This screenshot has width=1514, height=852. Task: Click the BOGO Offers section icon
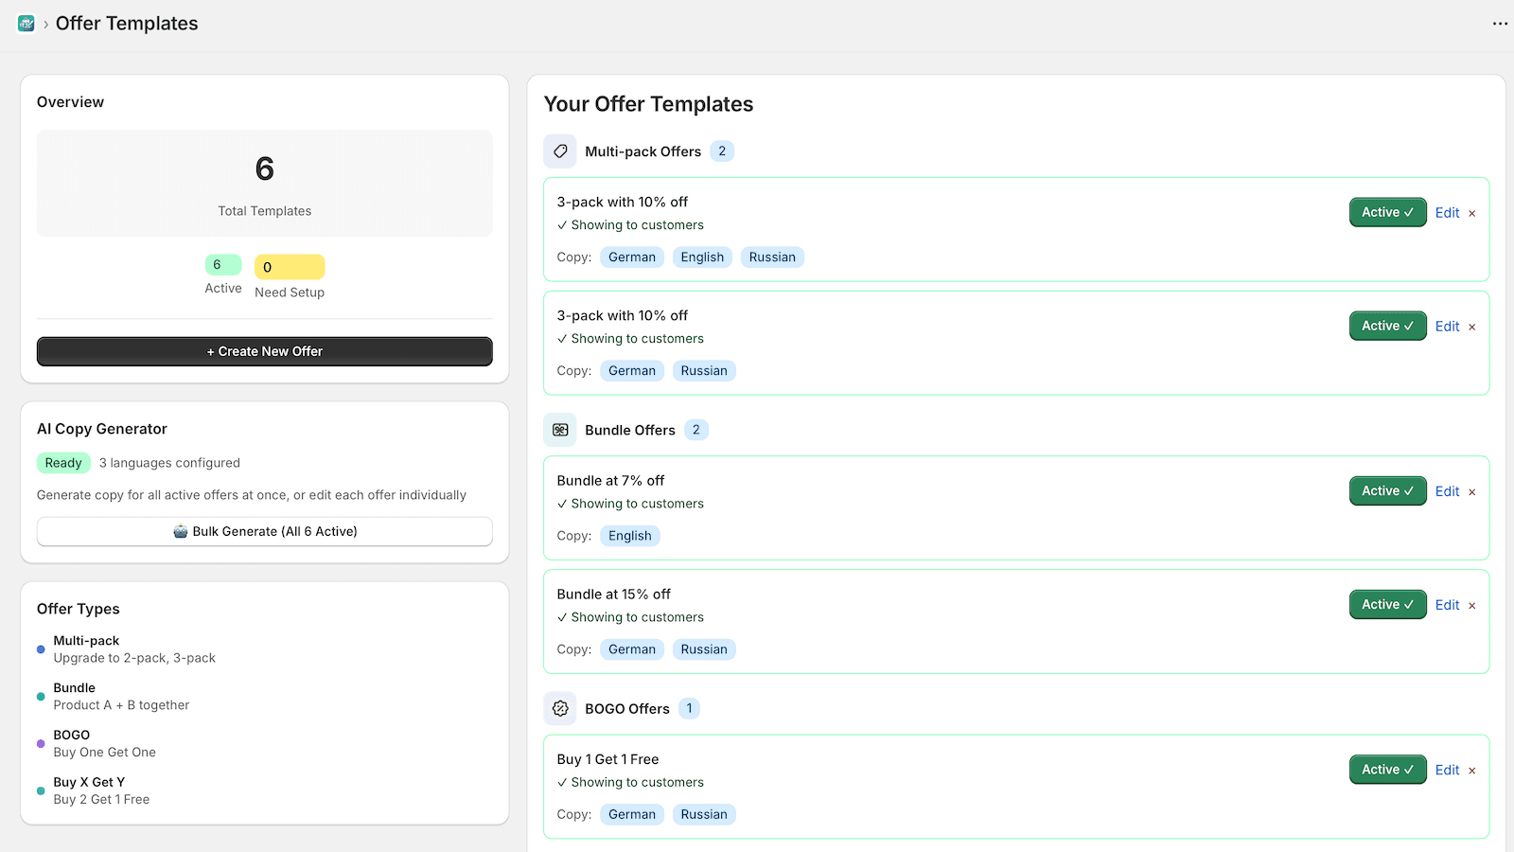559,708
